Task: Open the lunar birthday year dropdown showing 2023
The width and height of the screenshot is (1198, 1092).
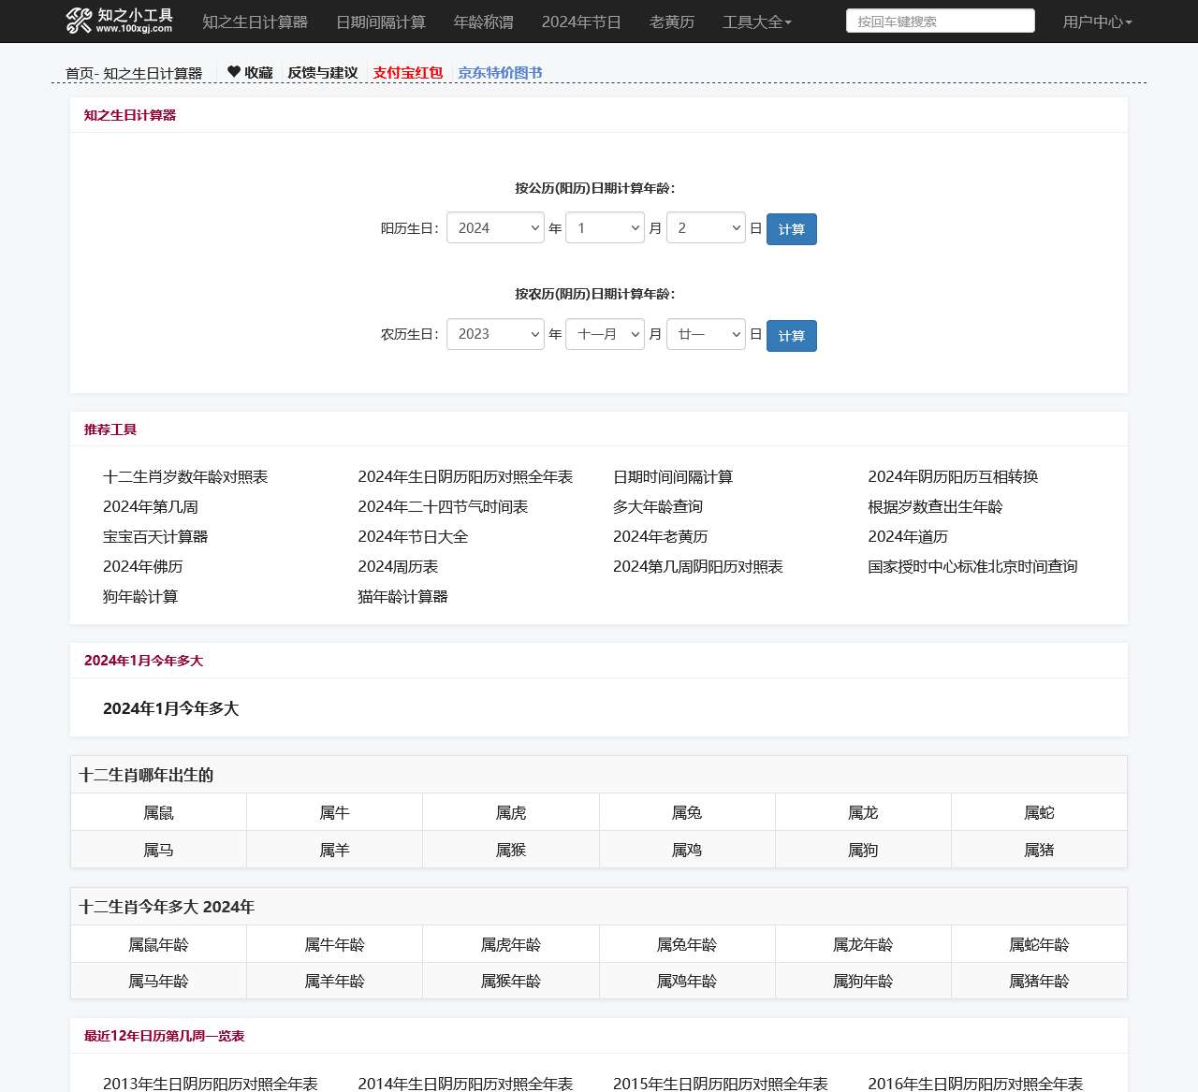Action: click(495, 334)
